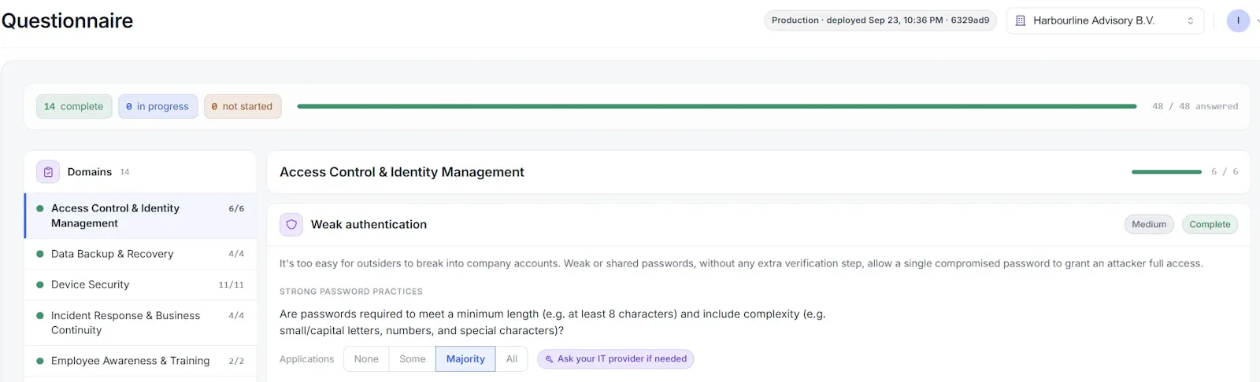Click the Questionnaire page title
Viewport: 1260px width, 382px height.
click(67, 20)
